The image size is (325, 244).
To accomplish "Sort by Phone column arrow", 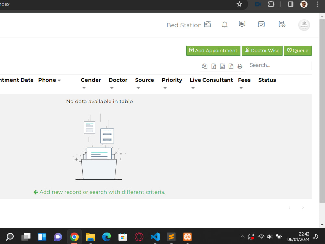I will (59, 80).
